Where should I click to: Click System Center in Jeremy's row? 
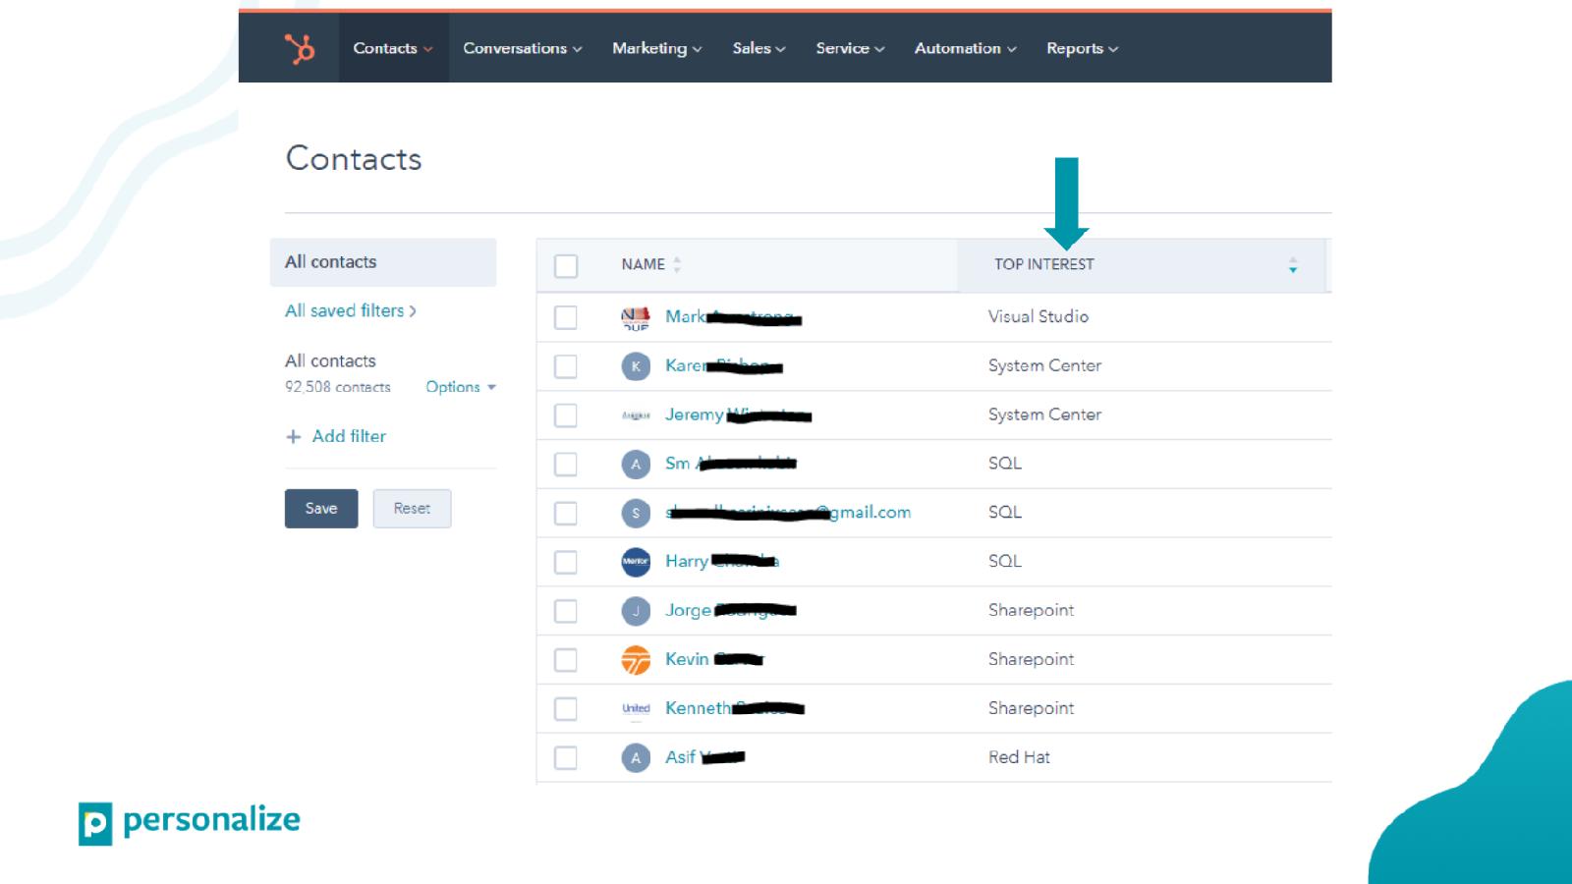[1044, 415]
